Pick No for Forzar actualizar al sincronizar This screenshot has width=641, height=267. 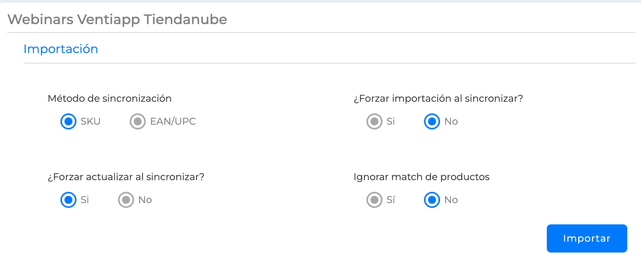coord(126,200)
